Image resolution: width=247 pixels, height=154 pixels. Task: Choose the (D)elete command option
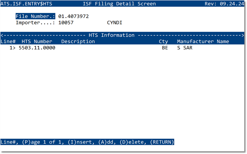coord(132,142)
